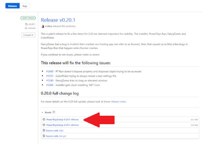Click text 'if you continue to see issues'

57,55
